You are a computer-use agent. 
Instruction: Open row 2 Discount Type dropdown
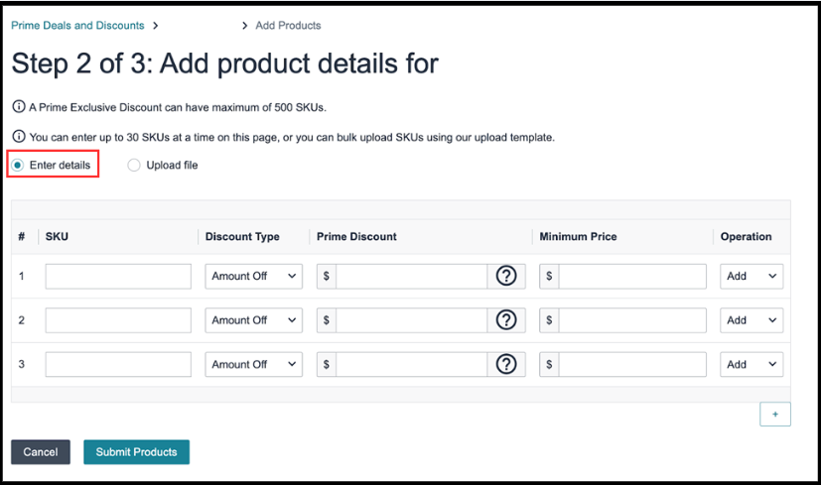(x=253, y=319)
